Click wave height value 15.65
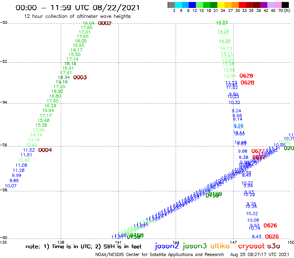Screen dimensions: 294x258 (x=79, y=45)
